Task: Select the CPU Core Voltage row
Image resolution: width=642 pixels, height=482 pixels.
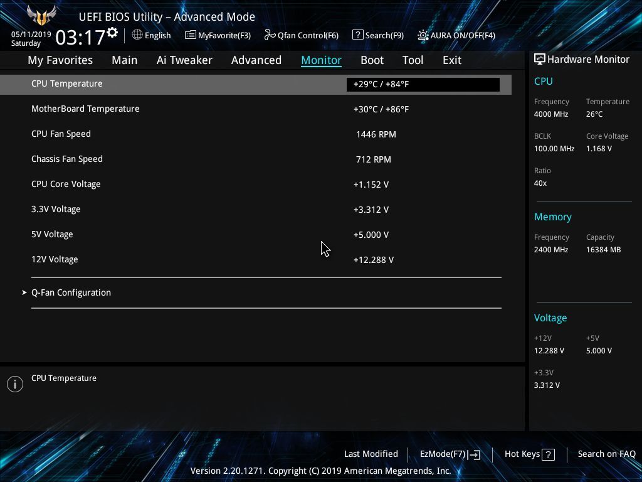Action: [256, 184]
